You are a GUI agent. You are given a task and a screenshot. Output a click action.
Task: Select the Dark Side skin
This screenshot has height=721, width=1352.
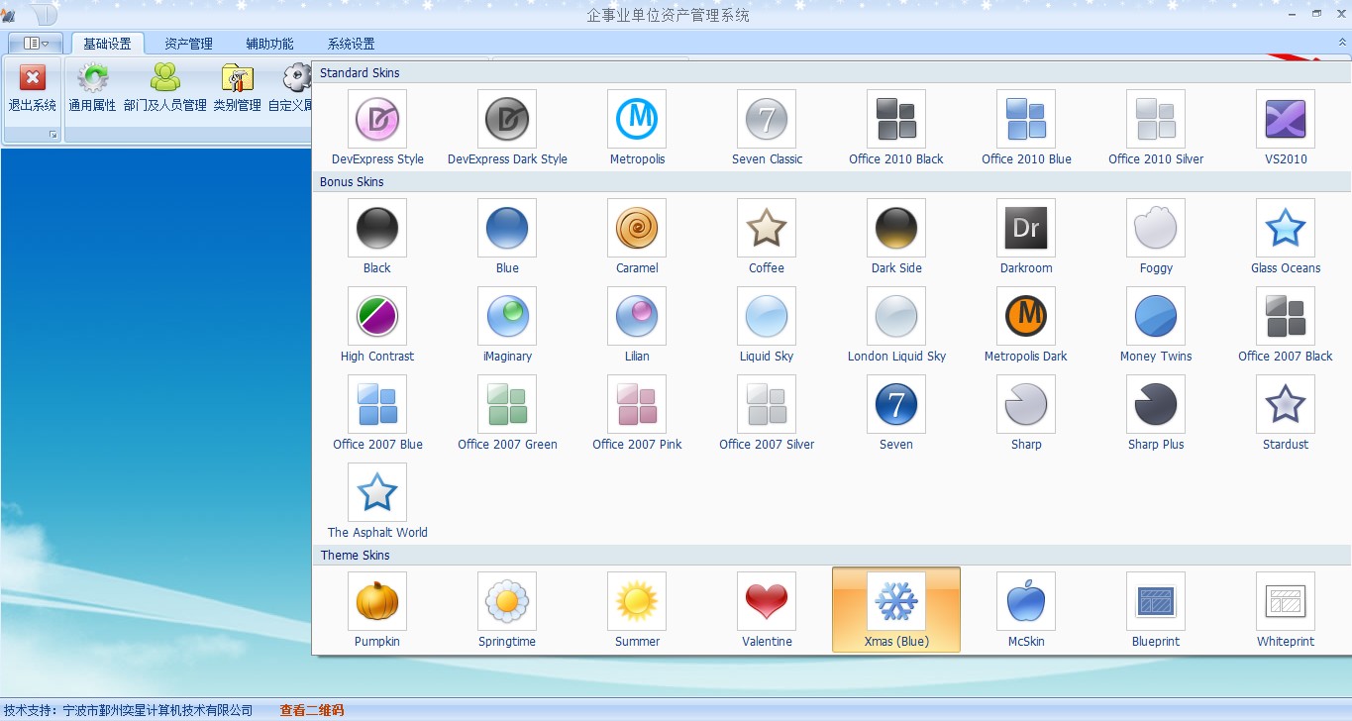click(x=896, y=237)
